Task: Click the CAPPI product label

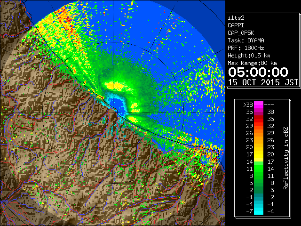Action: coord(236,25)
